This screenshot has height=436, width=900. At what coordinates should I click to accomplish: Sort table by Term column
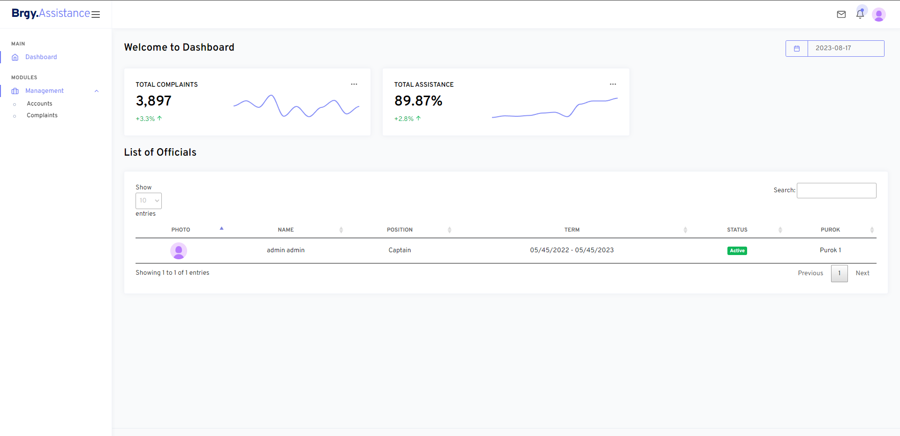(x=572, y=230)
